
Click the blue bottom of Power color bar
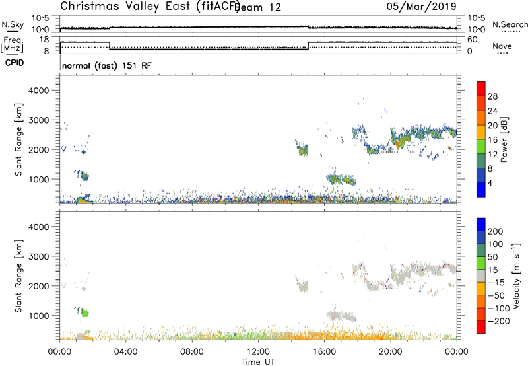(x=481, y=190)
